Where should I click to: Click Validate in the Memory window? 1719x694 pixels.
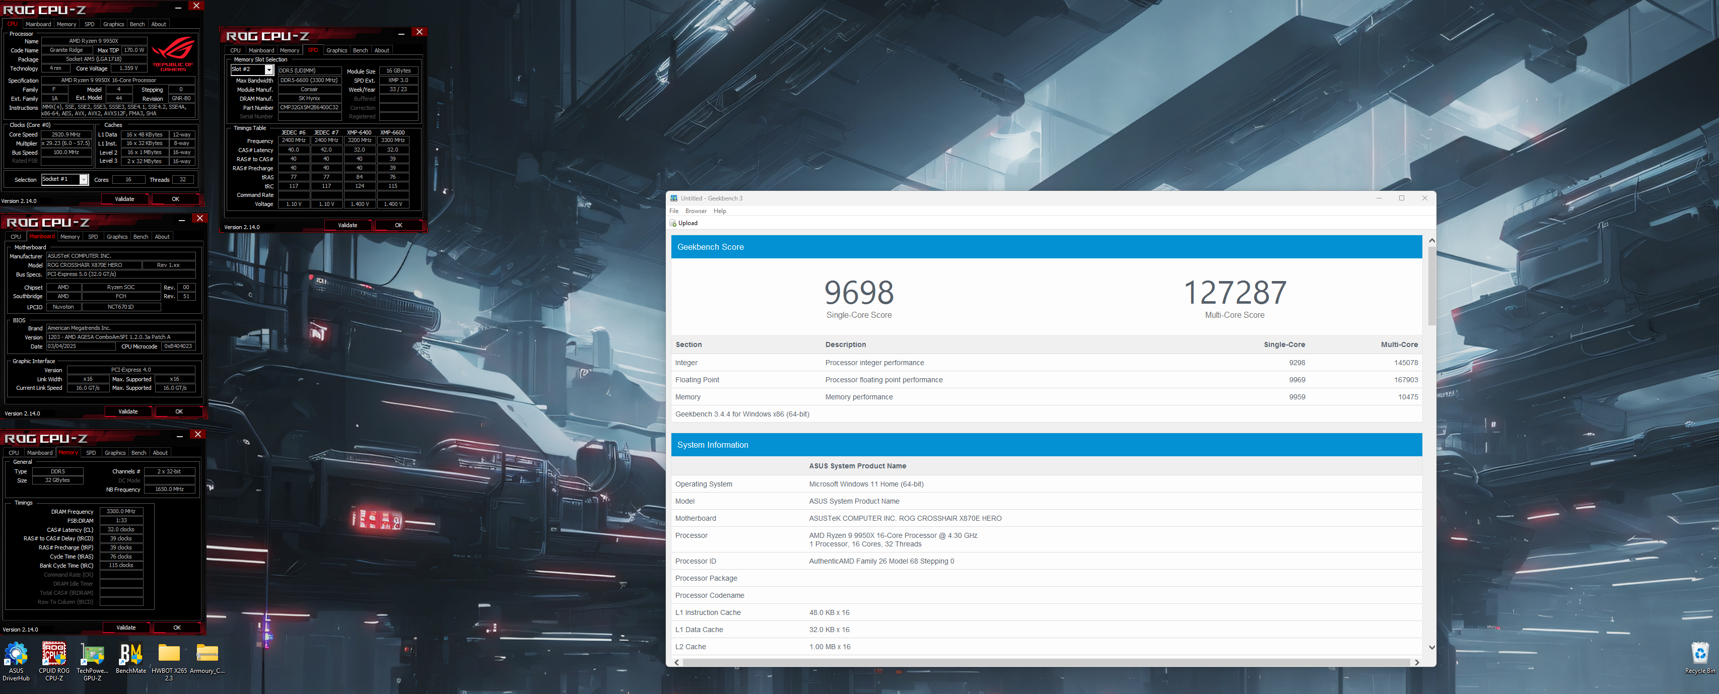click(126, 628)
